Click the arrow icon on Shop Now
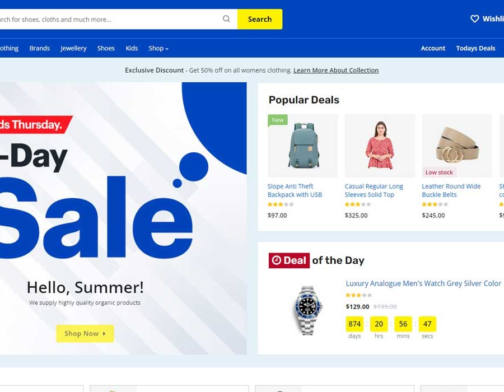The height and width of the screenshot is (392, 504). (104, 334)
